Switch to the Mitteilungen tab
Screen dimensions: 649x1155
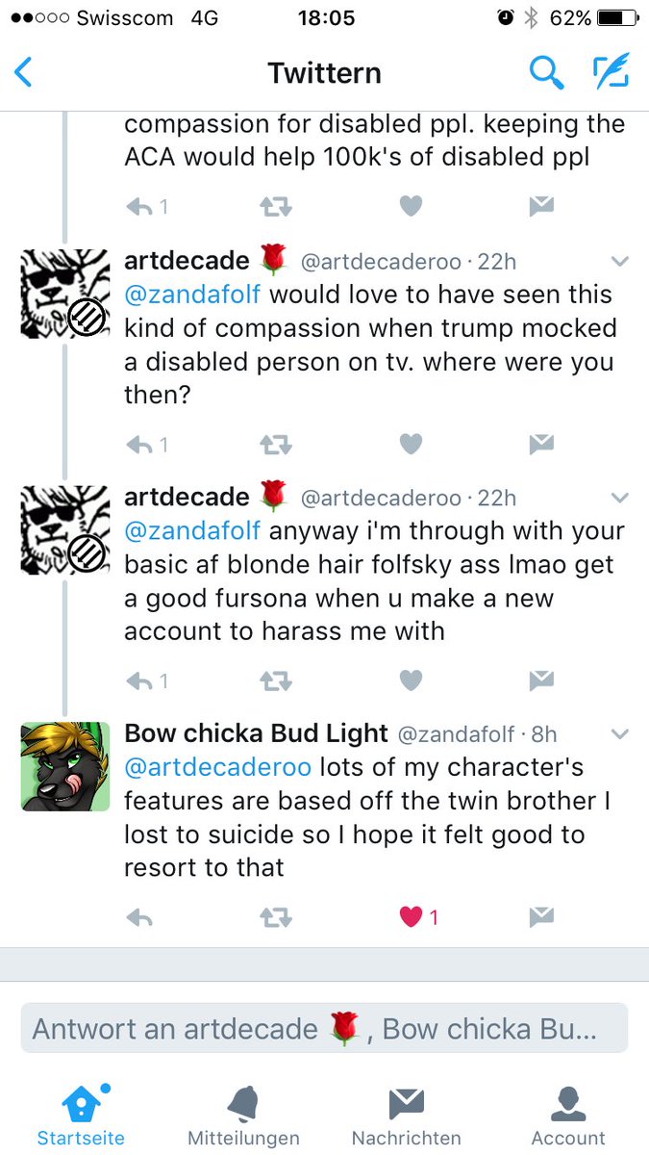[243, 1116]
